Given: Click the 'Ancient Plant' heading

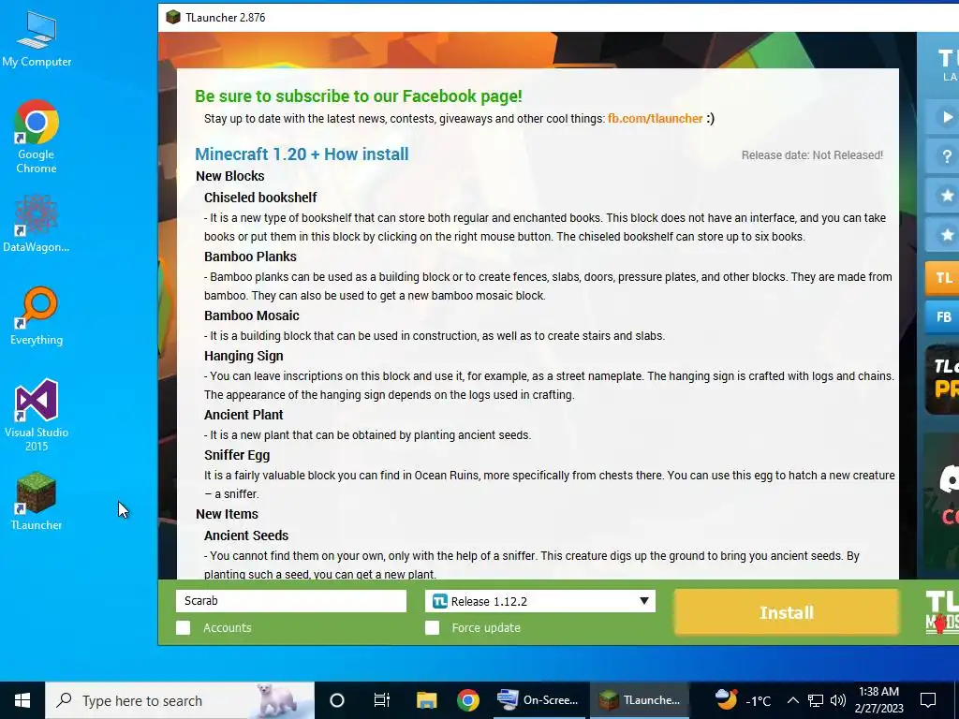Looking at the screenshot, I should click(x=243, y=415).
